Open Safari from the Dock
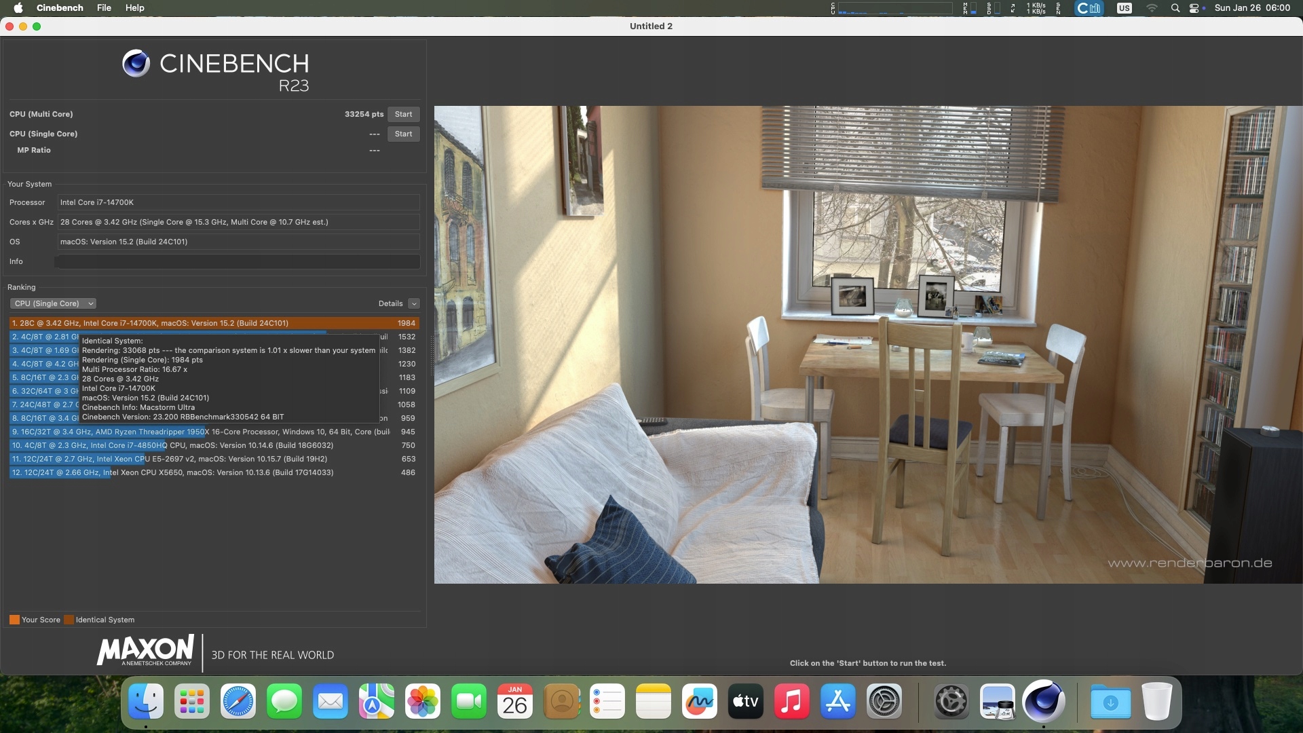Viewport: 1303px width, 733px height. point(238,701)
